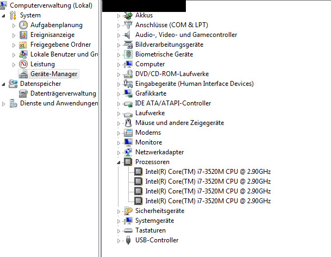Image resolution: width=331 pixels, height=257 pixels.
Task: Click the Netzwerkadapter network icon
Action: [x=128, y=152]
